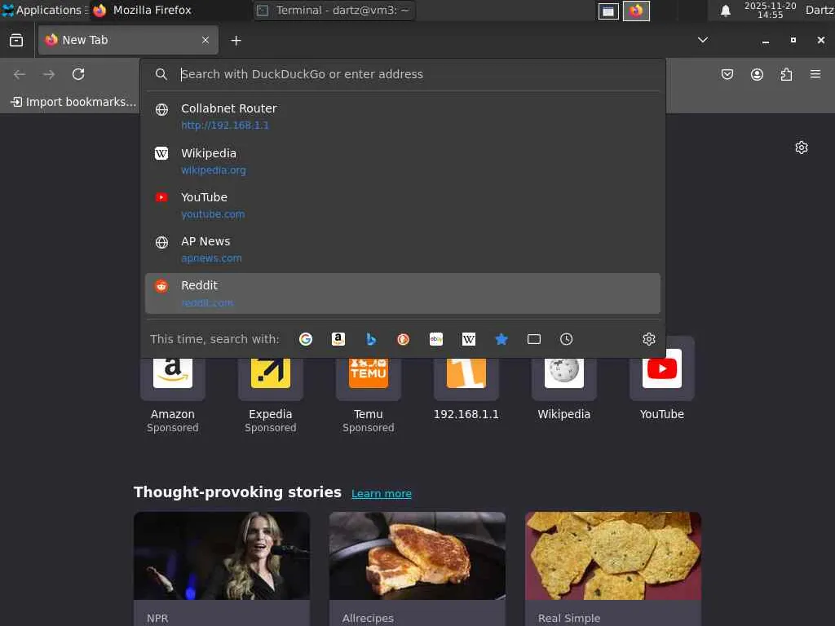Search bookmarks using star icon
The height and width of the screenshot is (626, 835).
(501, 339)
